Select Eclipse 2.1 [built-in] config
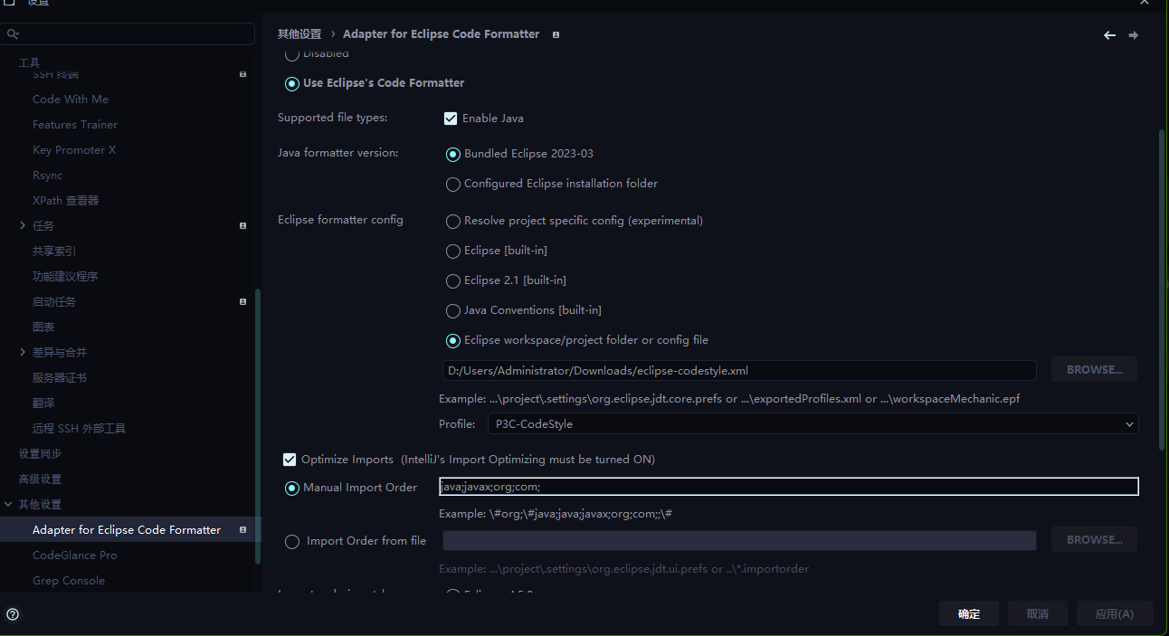 (453, 280)
